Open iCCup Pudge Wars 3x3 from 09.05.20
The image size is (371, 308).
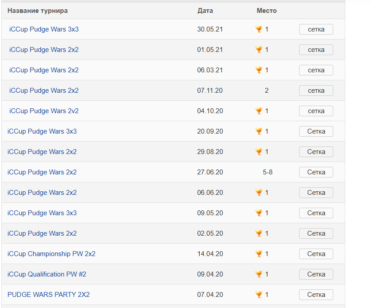click(42, 213)
